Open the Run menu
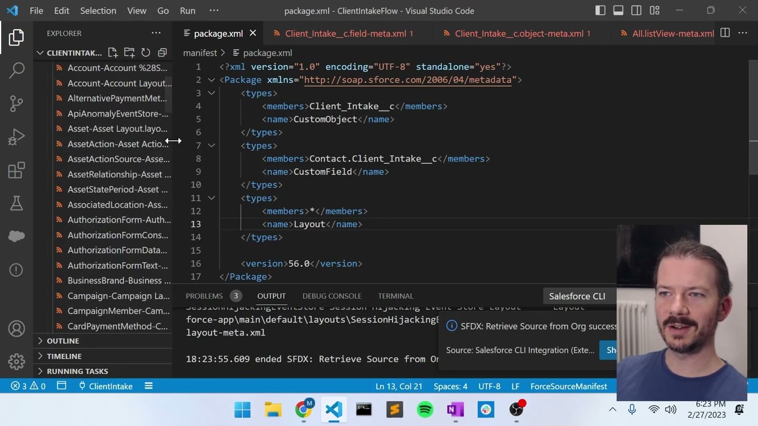This screenshot has height=426, width=758. point(188,11)
